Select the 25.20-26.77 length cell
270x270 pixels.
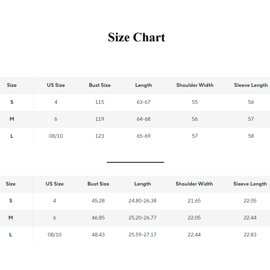click(x=142, y=218)
